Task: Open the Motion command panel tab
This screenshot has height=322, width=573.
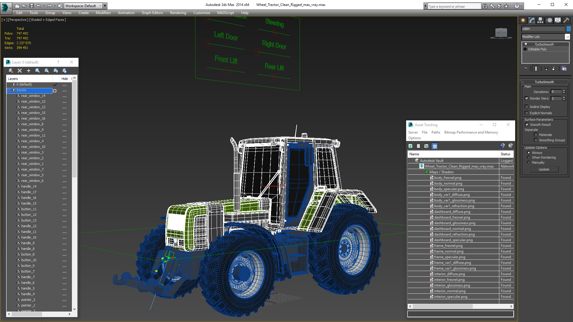Action: 549,20
